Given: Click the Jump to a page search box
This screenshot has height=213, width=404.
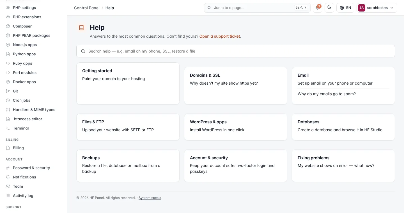Looking at the screenshot, I should (x=257, y=8).
